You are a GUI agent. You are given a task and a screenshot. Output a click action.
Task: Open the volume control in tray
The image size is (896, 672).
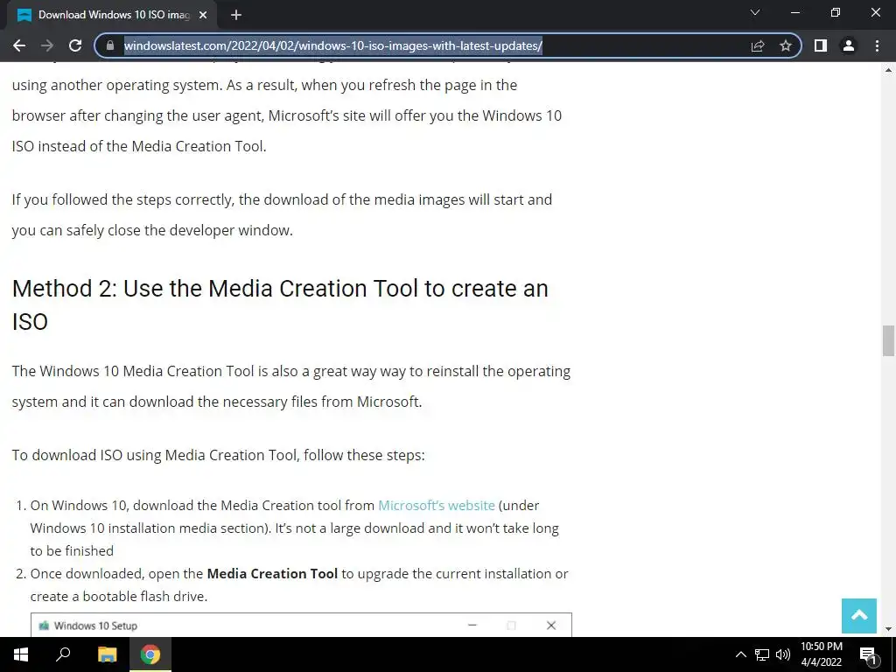[x=783, y=654]
